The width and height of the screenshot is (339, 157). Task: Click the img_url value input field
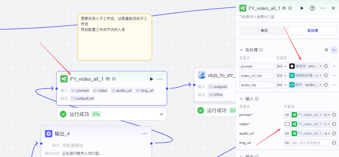pyautogui.click(x=310, y=143)
